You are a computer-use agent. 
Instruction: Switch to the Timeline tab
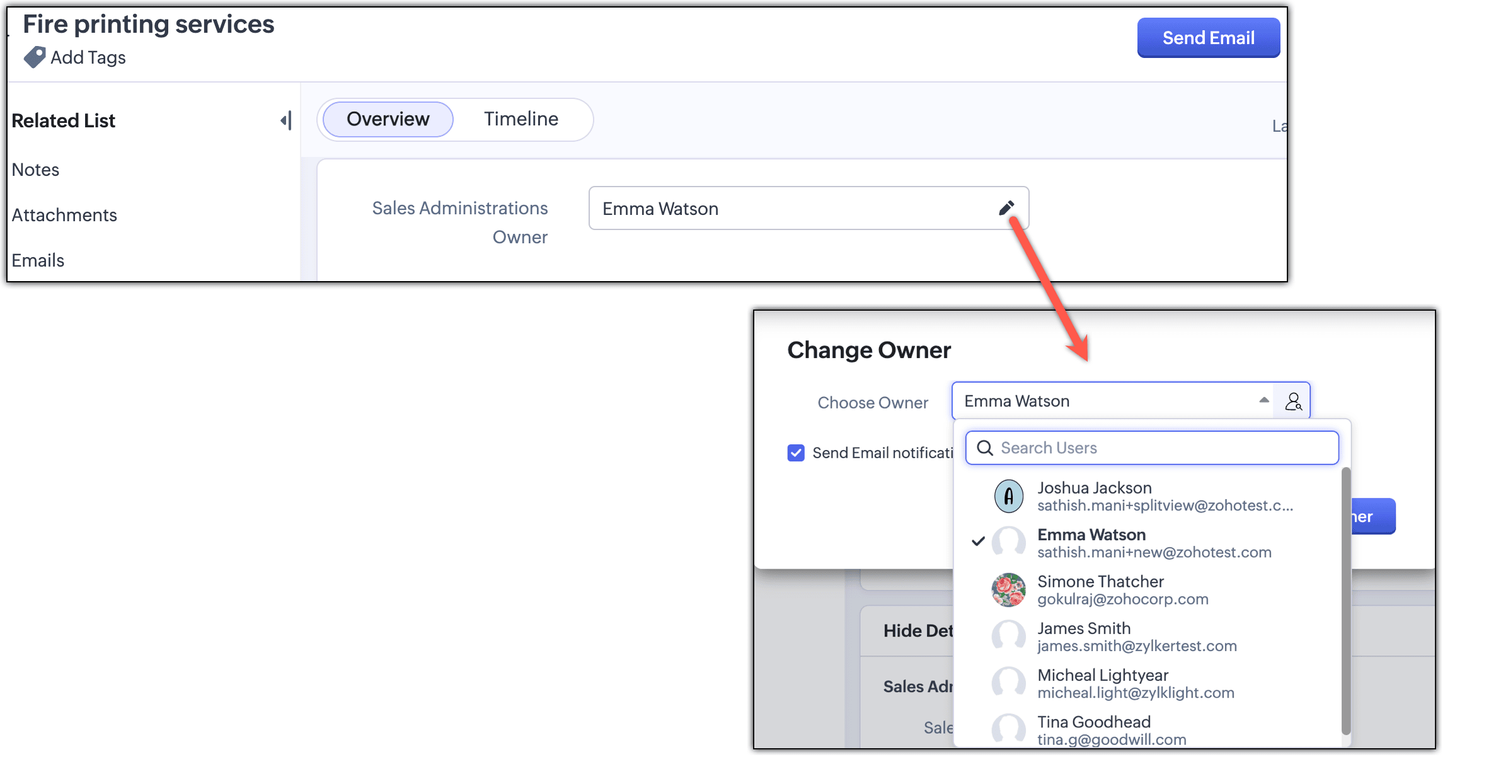[521, 119]
